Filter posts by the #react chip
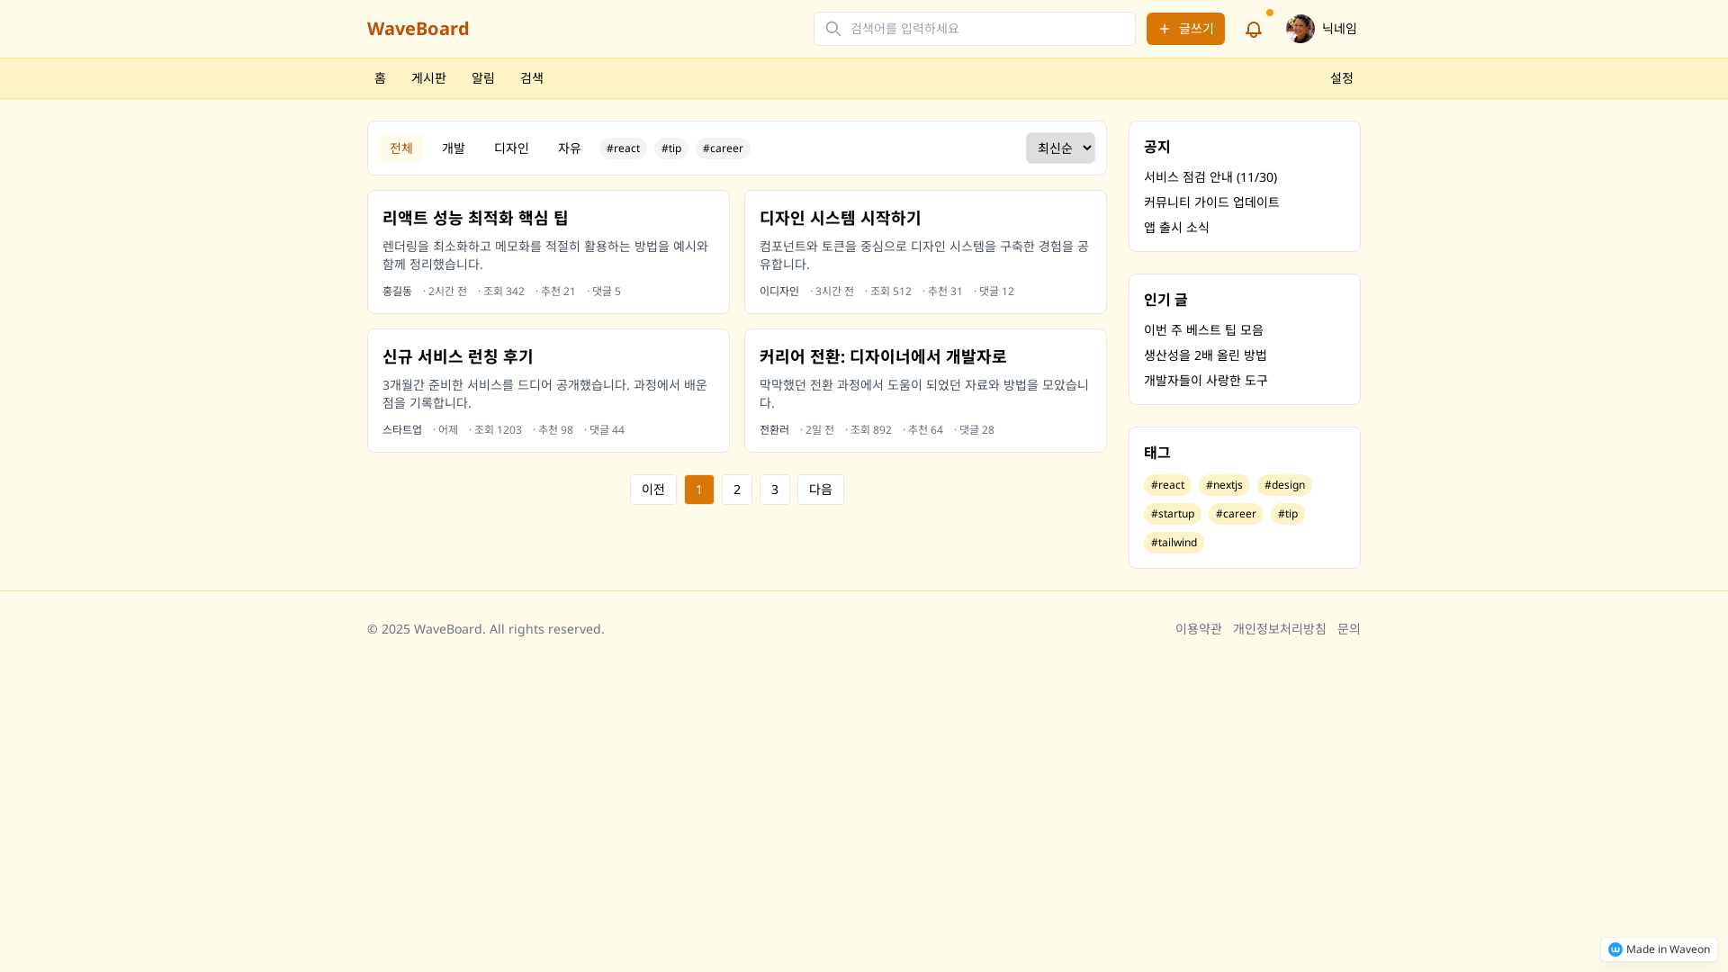The width and height of the screenshot is (1728, 972). point(623,148)
